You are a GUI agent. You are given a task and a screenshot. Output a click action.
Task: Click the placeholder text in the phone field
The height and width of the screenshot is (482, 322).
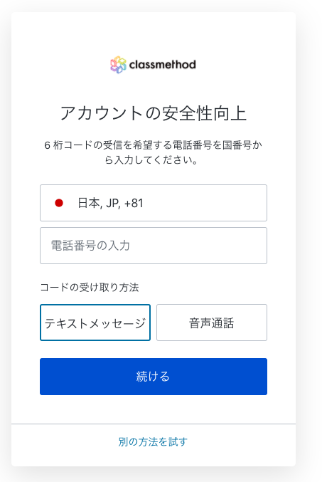pos(90,246)
